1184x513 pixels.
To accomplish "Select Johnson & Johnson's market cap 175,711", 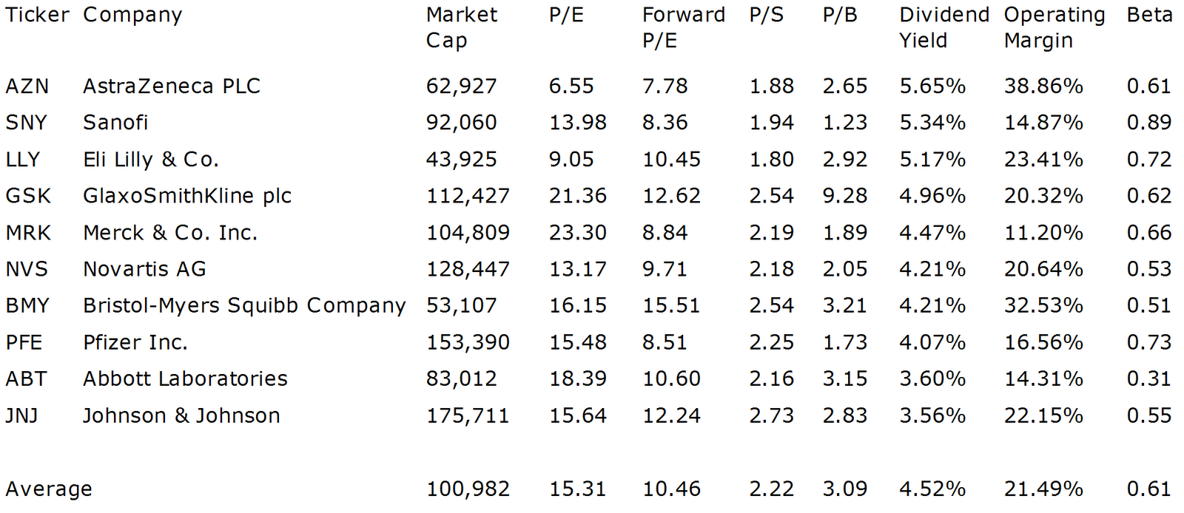I will click(x=468, y=415).
